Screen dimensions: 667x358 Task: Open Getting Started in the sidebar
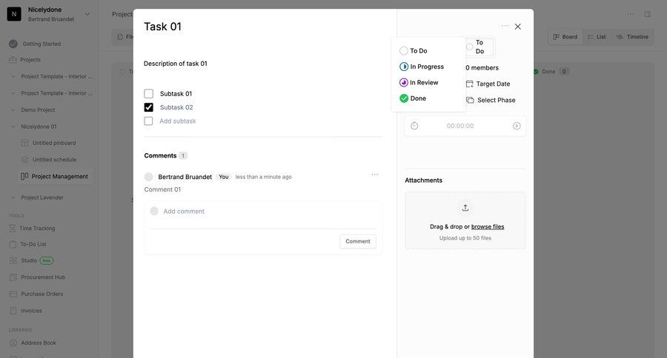click(x=42, y=44)
